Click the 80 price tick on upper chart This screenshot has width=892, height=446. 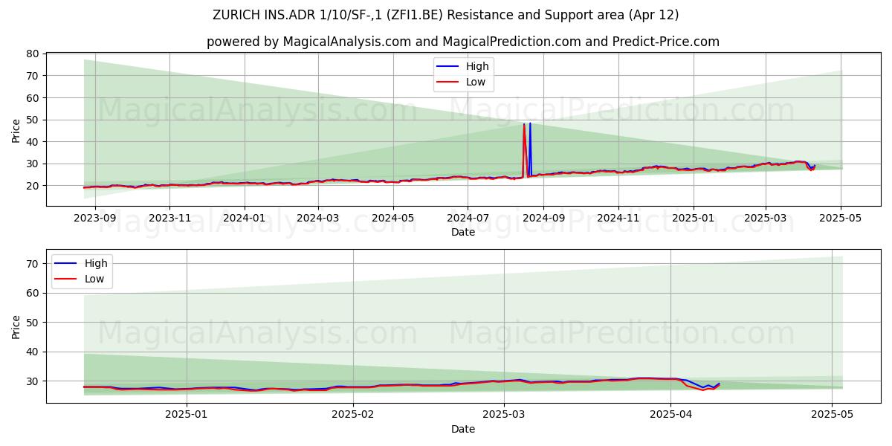(33, 54)
